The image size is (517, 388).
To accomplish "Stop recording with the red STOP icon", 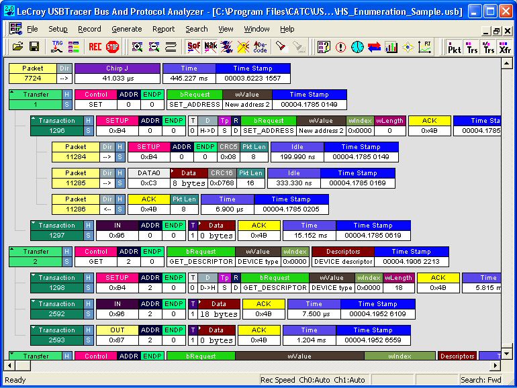I will (112, 47).
